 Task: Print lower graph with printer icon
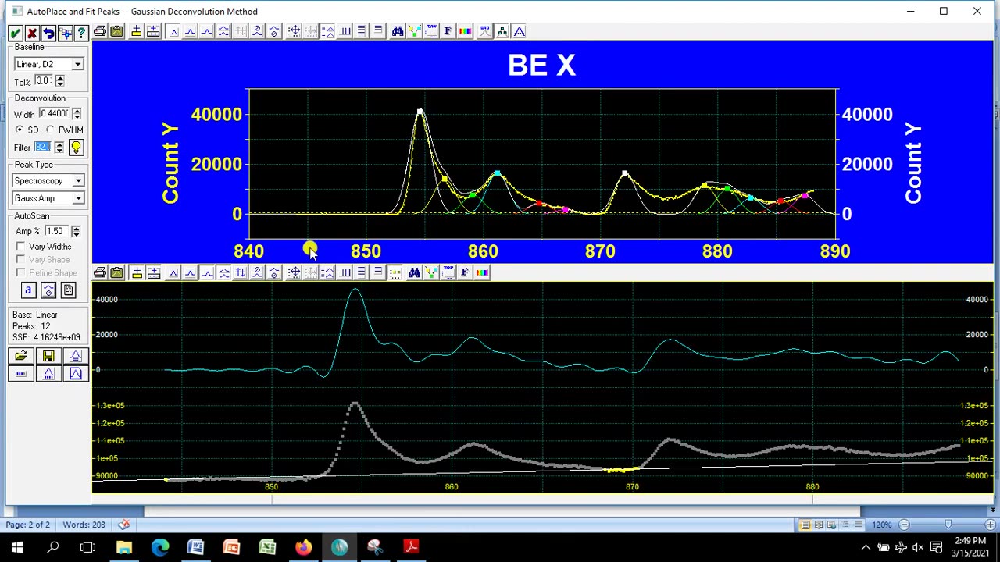pos(100,272)
